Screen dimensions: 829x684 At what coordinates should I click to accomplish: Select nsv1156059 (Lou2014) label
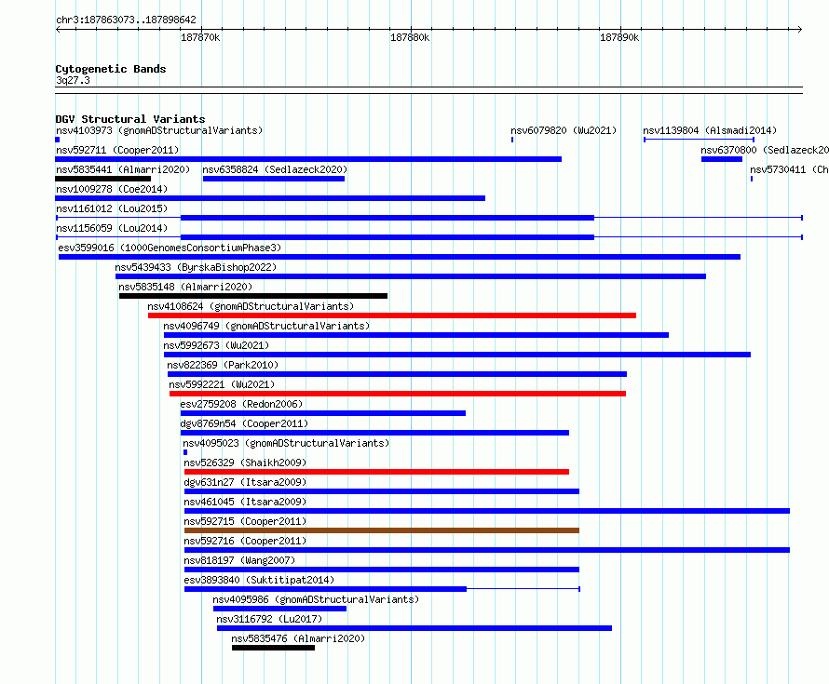pos(112,228)
